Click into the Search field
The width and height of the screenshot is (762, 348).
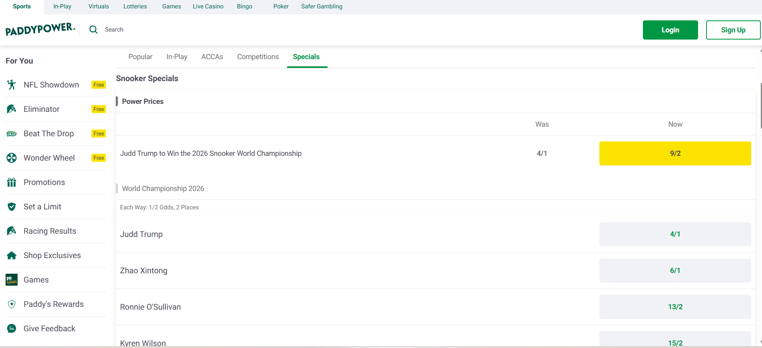point(114,30)
